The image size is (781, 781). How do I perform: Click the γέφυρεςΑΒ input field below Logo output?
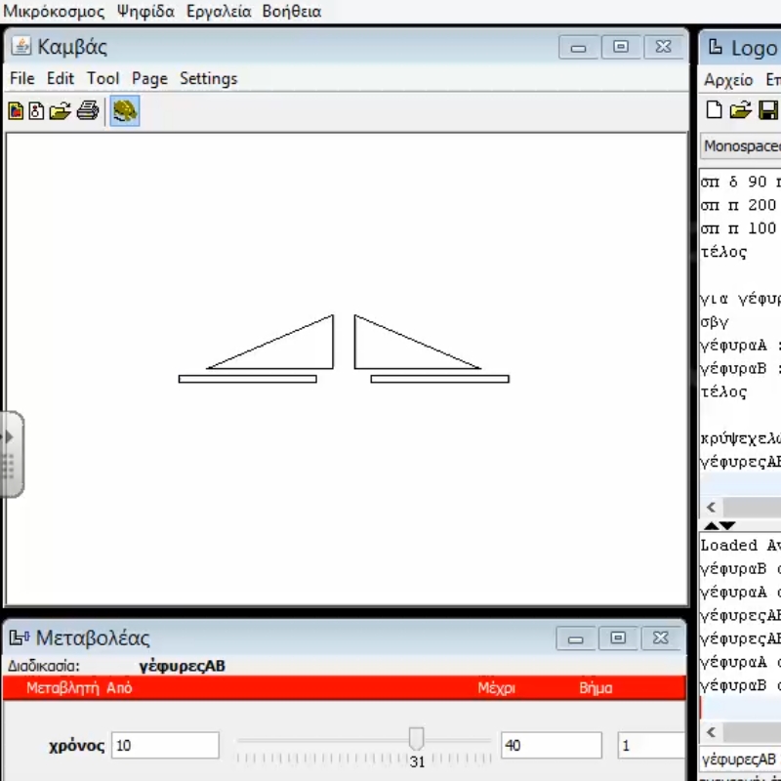click(x=740, y=760)
